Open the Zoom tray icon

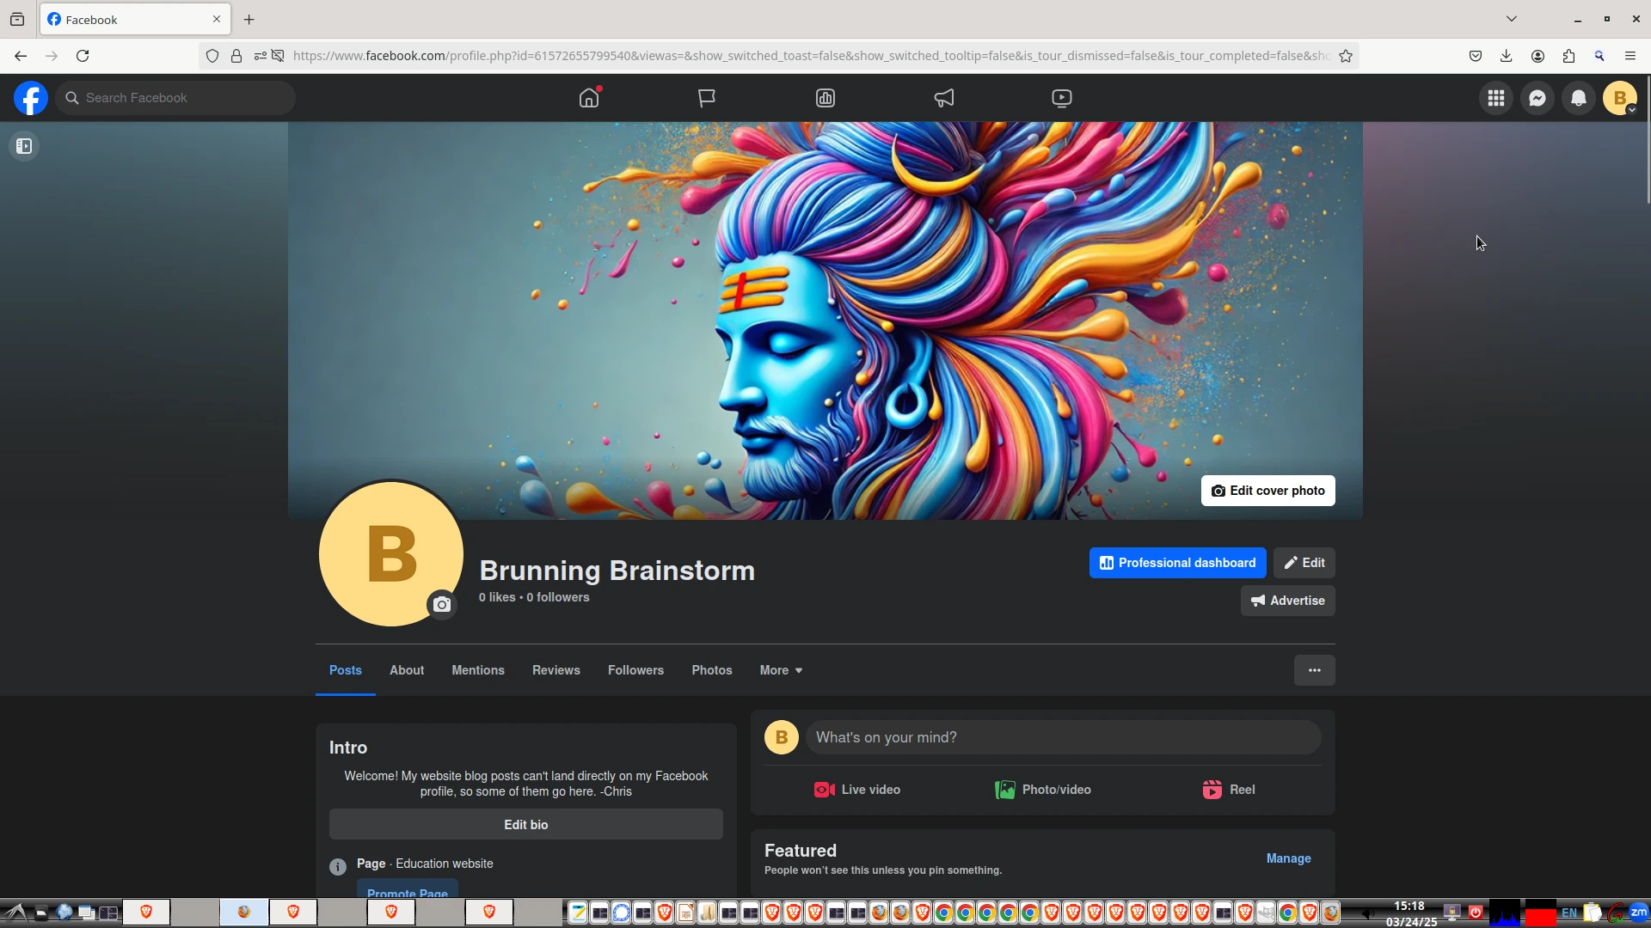1638,913
